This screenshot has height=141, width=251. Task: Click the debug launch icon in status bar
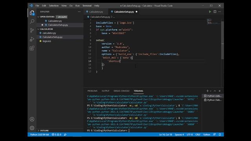tap(65, 135)
